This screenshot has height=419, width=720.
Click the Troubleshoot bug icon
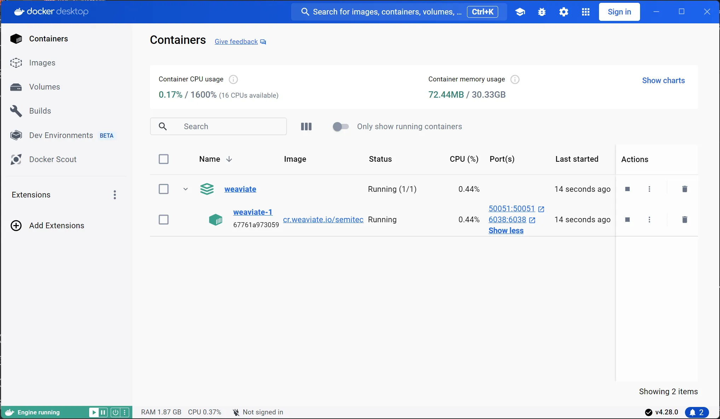542,12
